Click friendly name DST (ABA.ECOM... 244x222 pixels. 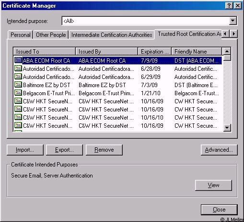(x=197, y=61)
